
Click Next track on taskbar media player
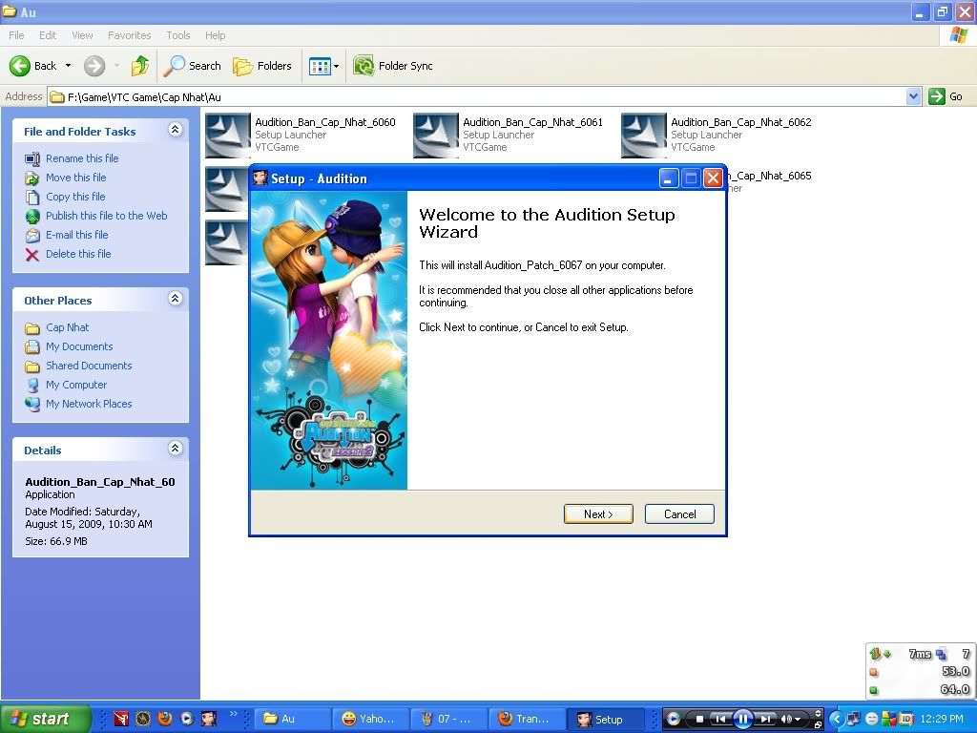tap(766, 719)
